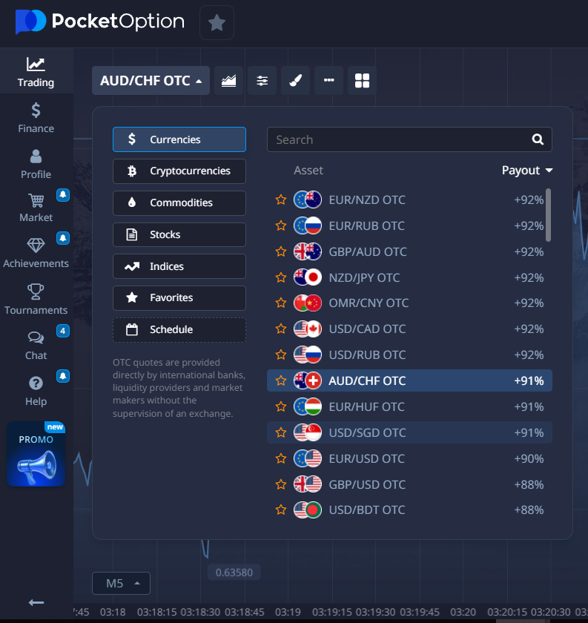
Task: Open the Trading section in sidebar
Action: pyautogui.click(x=36, y=72)
